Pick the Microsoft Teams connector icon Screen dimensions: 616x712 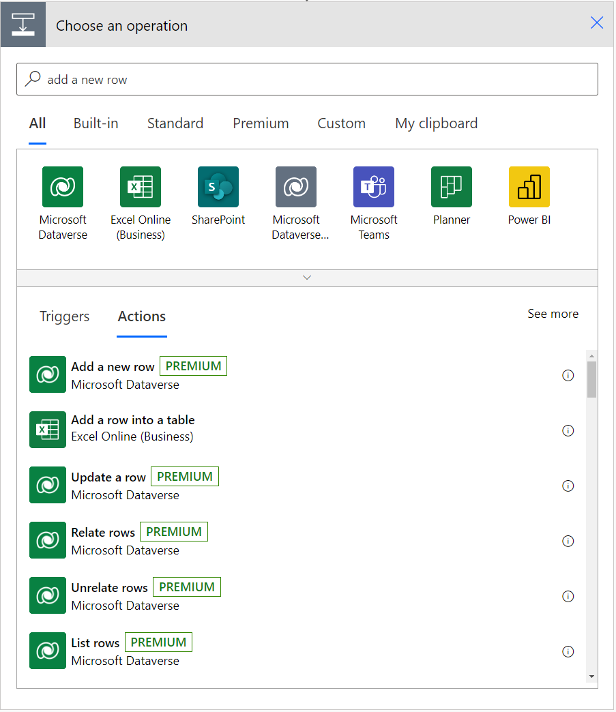pyautogui.click(x=373, y=187)
